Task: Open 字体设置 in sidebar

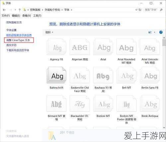Action: 11,30
